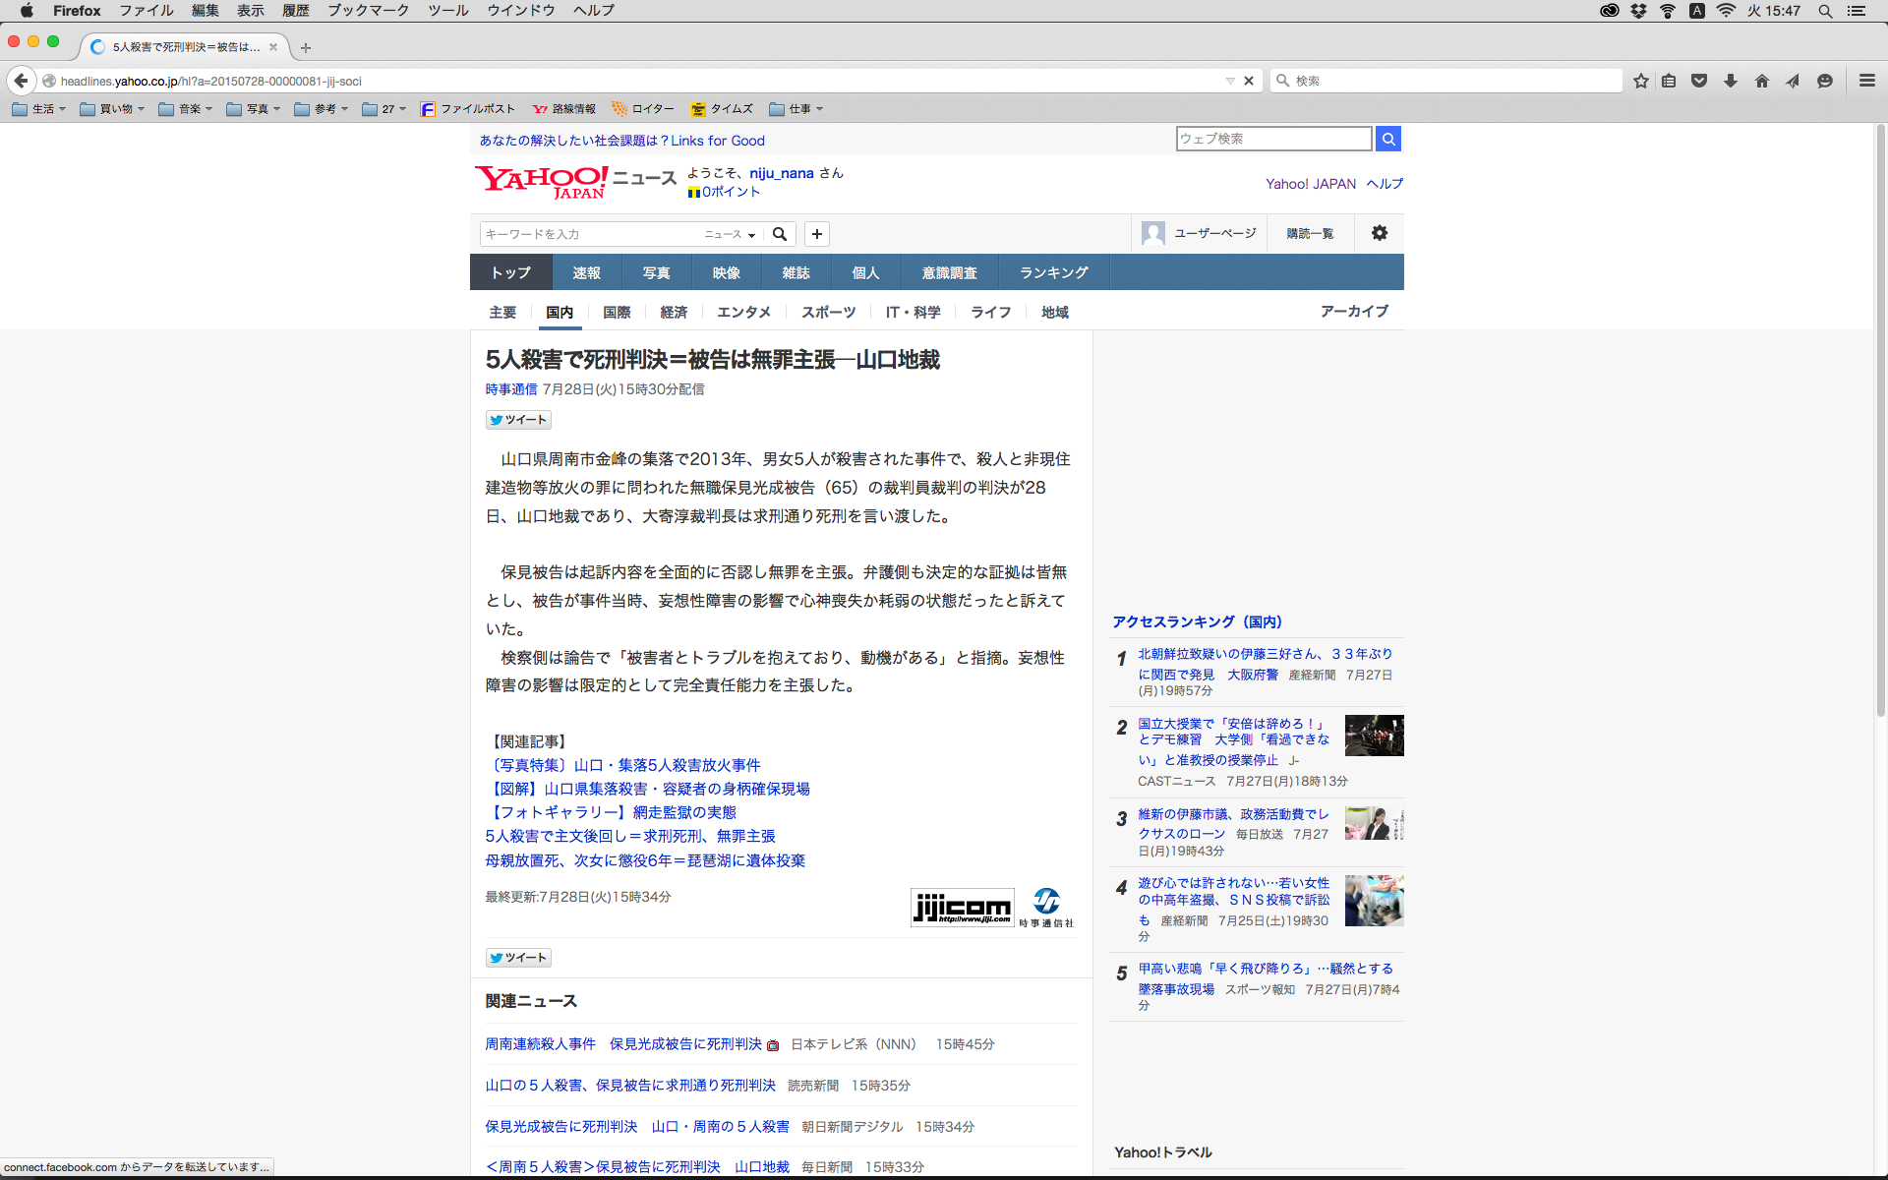Bookmark this page with the star icon

(x=1640, y=81)
